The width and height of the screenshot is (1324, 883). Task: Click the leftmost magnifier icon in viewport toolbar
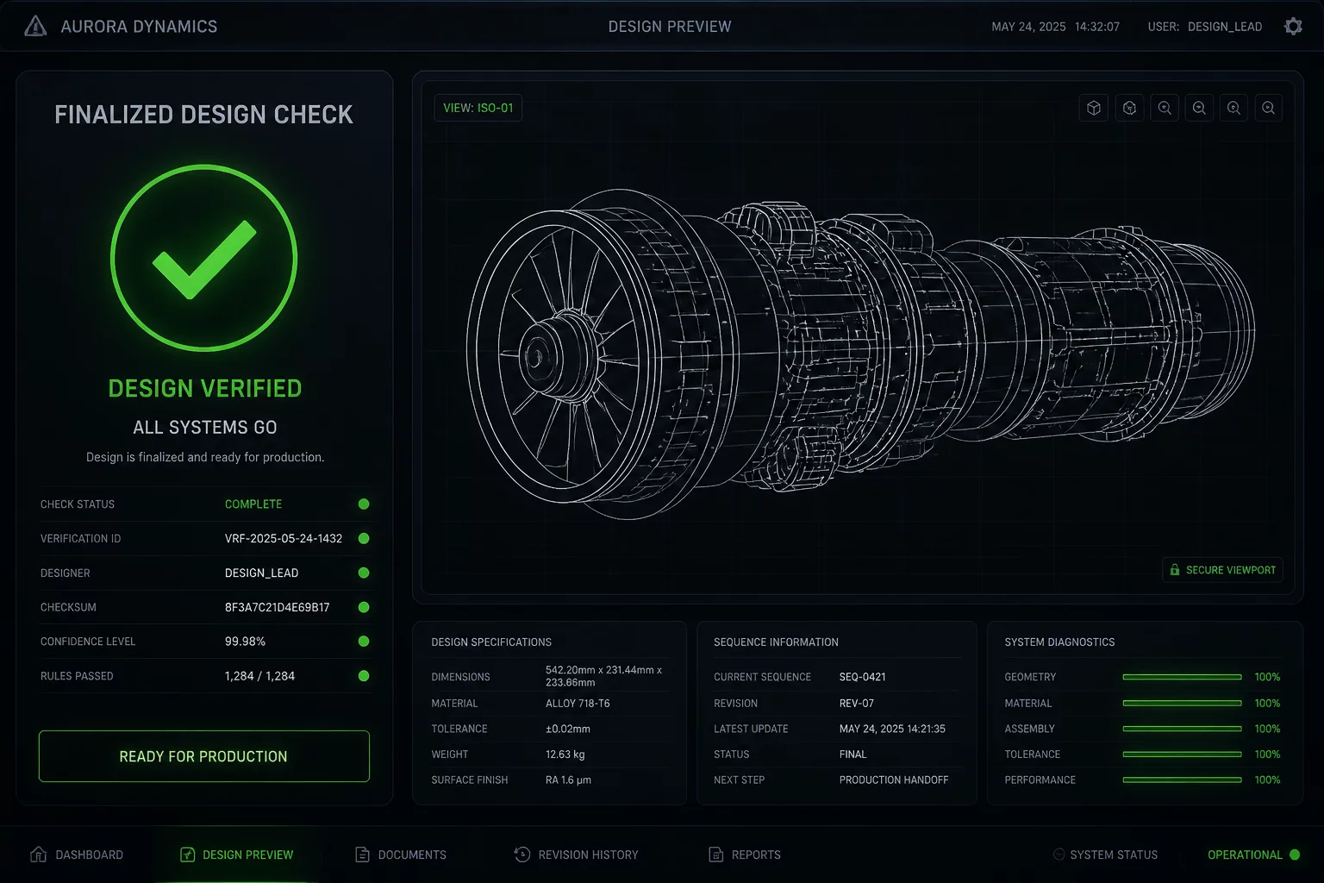1165,108
